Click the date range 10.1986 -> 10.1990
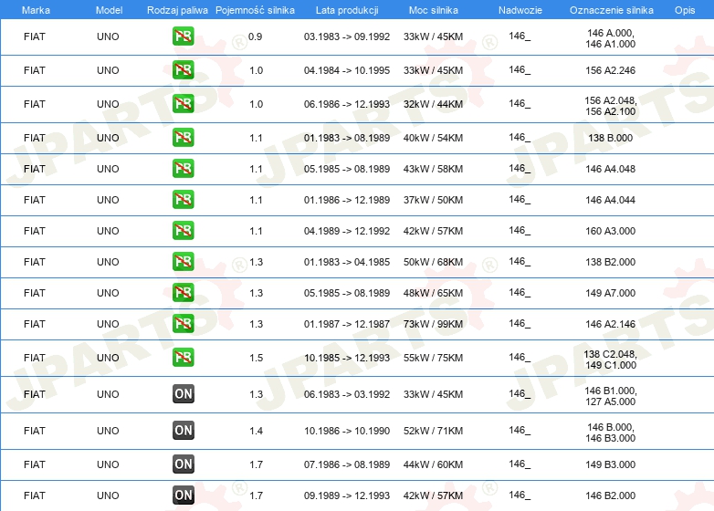 tap(347, 431)
